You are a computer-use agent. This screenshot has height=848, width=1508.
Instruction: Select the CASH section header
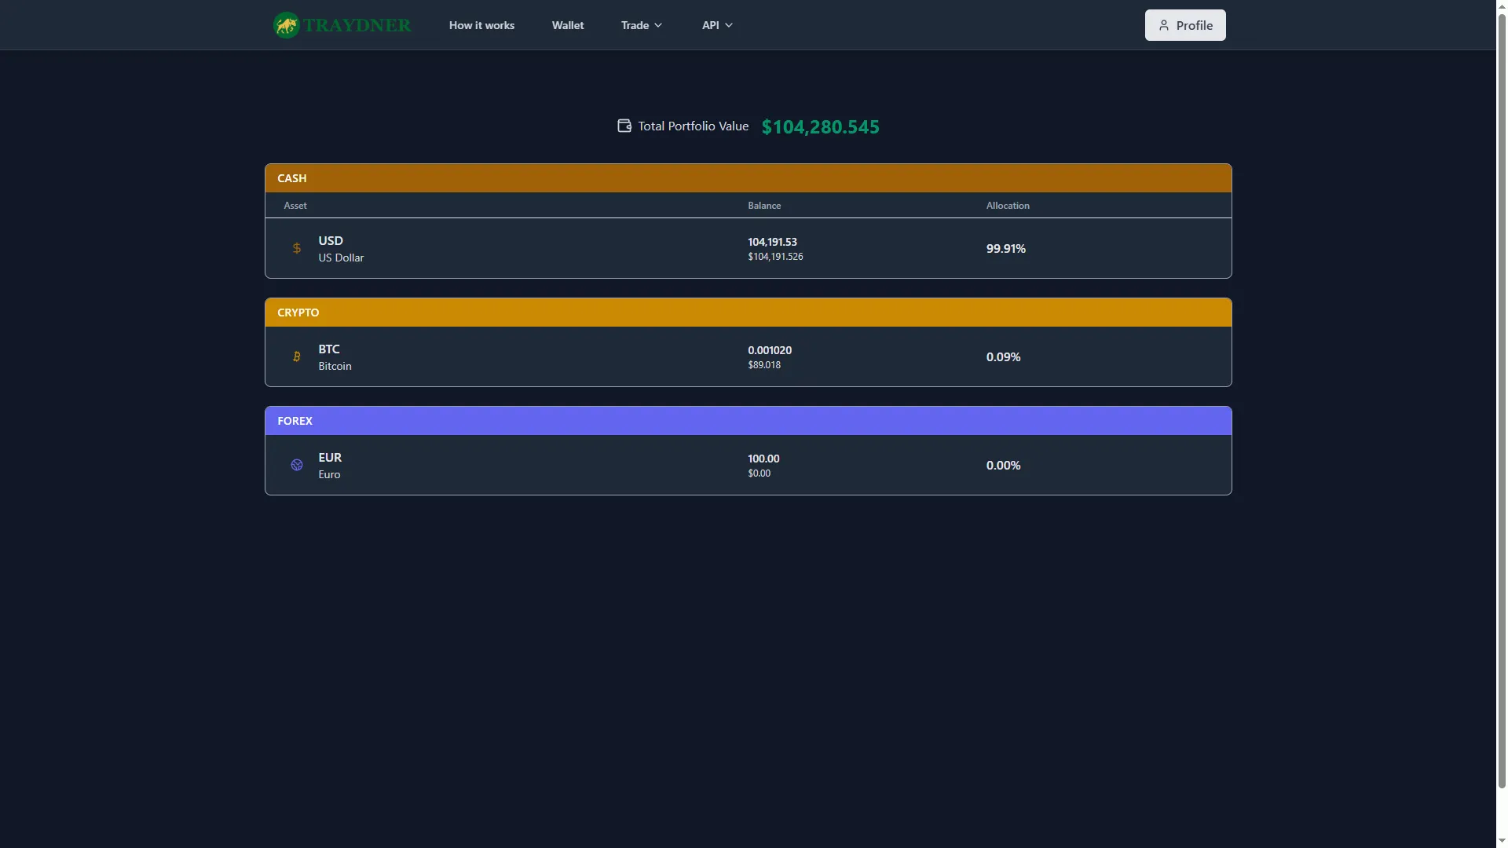[749, 178]
